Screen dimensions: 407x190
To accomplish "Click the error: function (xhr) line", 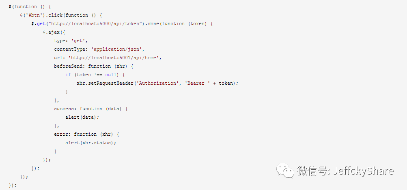I will pos(88,134).
